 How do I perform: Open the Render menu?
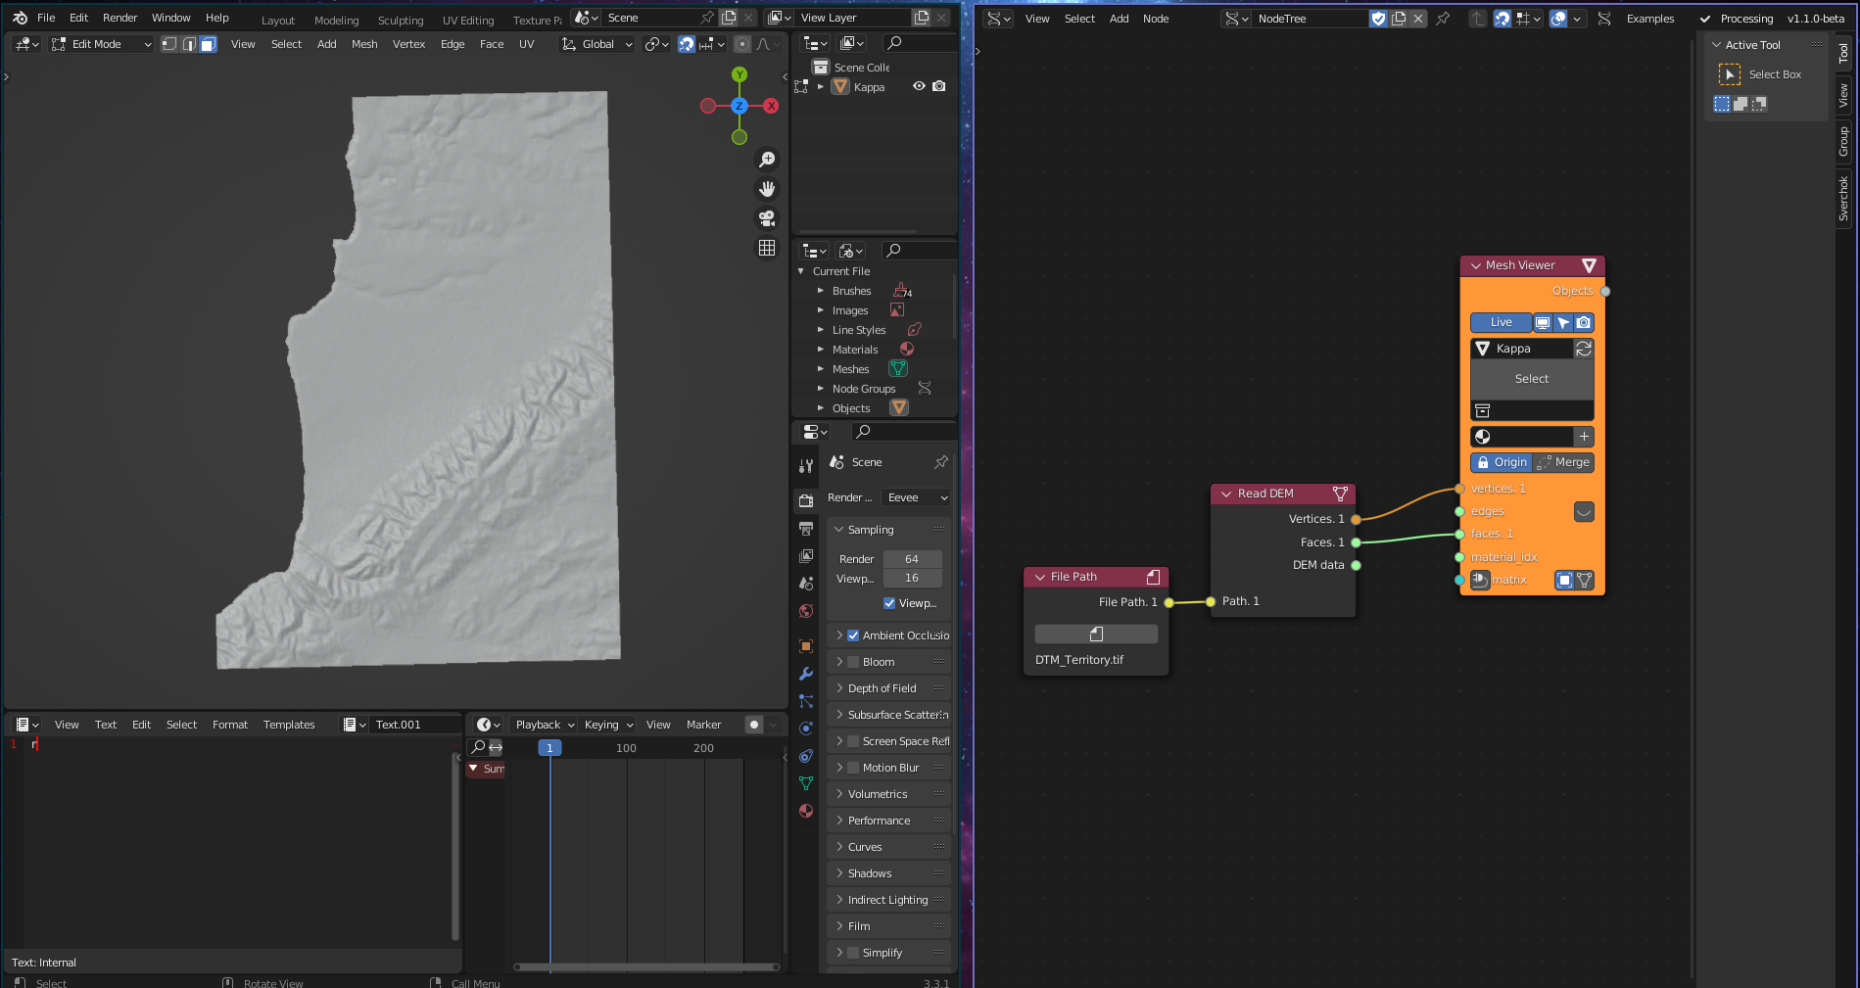[119, 18]
